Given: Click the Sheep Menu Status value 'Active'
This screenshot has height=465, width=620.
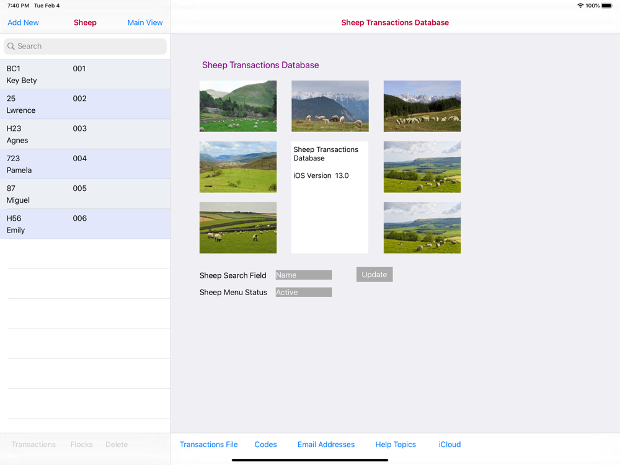Looking at the screenshot, I should (x=304, y=292).
